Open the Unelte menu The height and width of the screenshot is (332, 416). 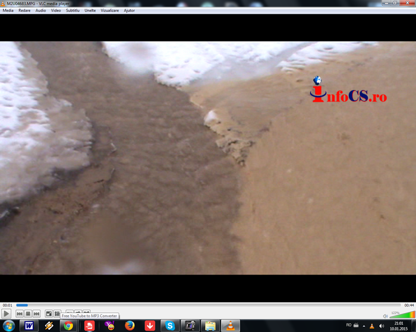pyautogui.click(x=90, y=10)
